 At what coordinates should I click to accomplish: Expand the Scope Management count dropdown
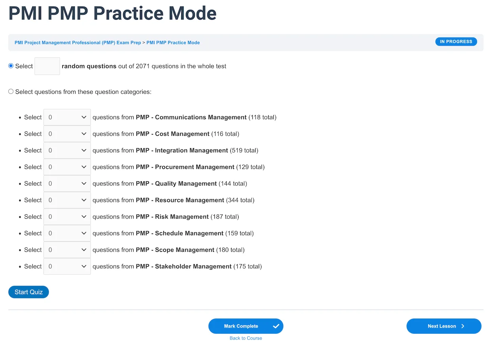pos(67,250)
